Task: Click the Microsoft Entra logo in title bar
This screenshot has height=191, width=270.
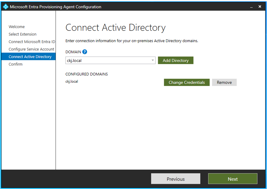Action: (6, 7)
